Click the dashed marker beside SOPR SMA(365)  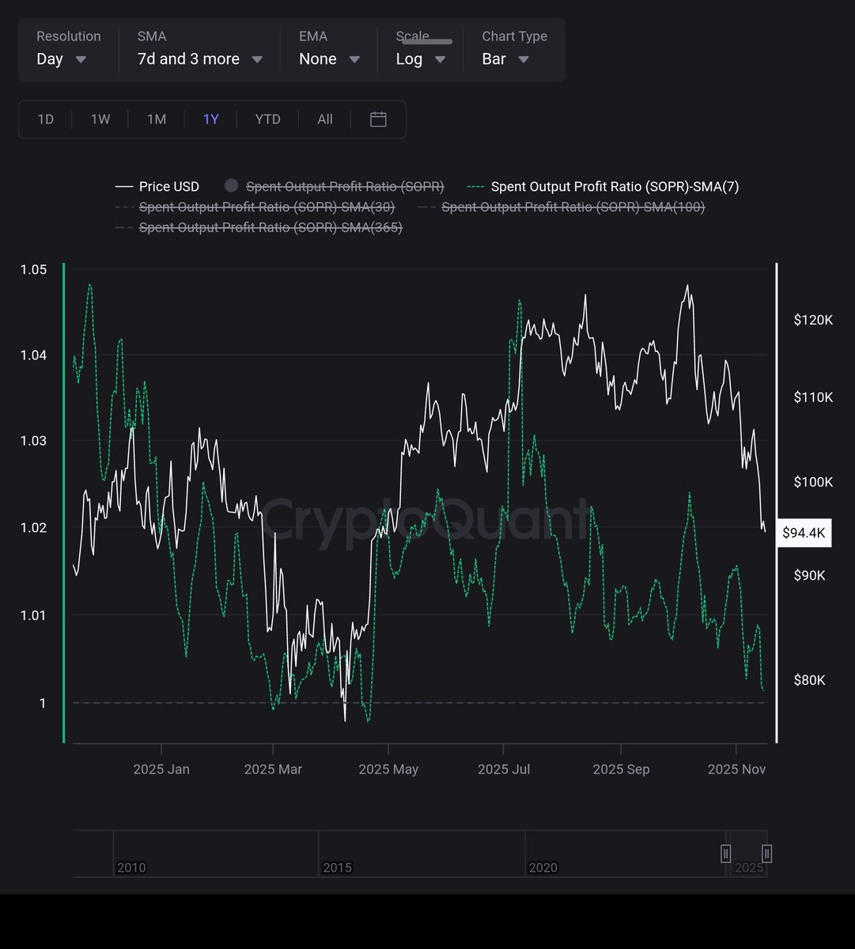pyautogui.click(x=123, y=228)
